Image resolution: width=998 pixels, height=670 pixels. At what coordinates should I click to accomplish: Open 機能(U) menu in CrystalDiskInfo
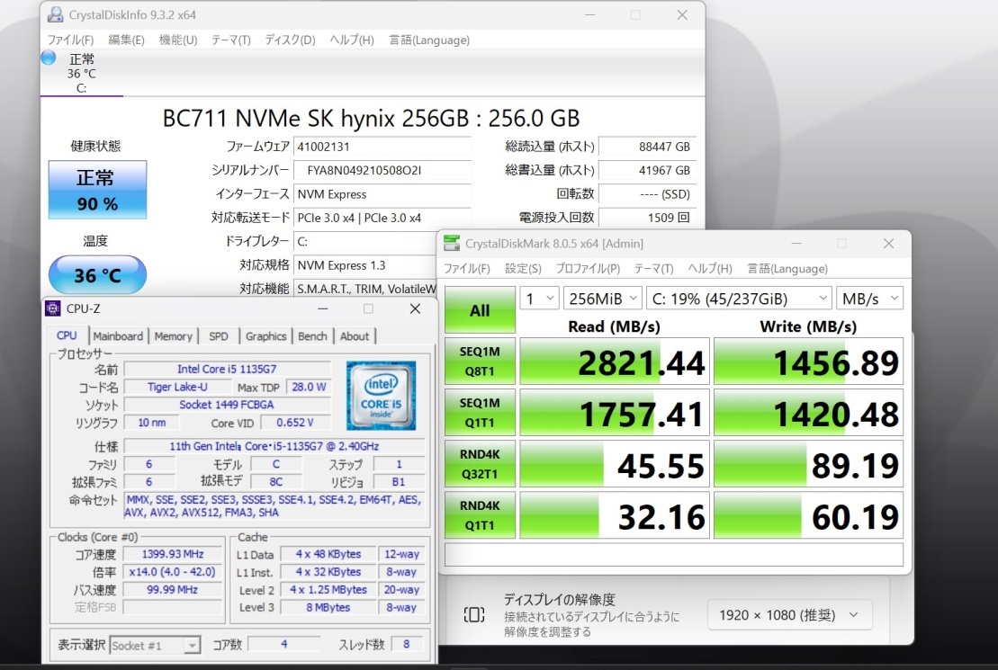click(x=178, y=40)
